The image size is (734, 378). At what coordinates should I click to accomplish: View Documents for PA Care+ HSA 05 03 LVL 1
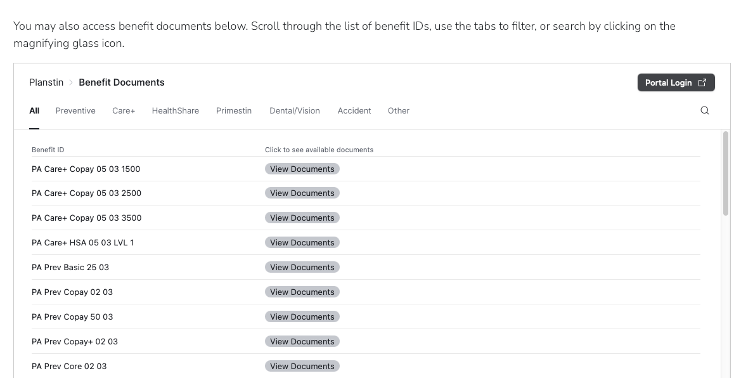302,243
